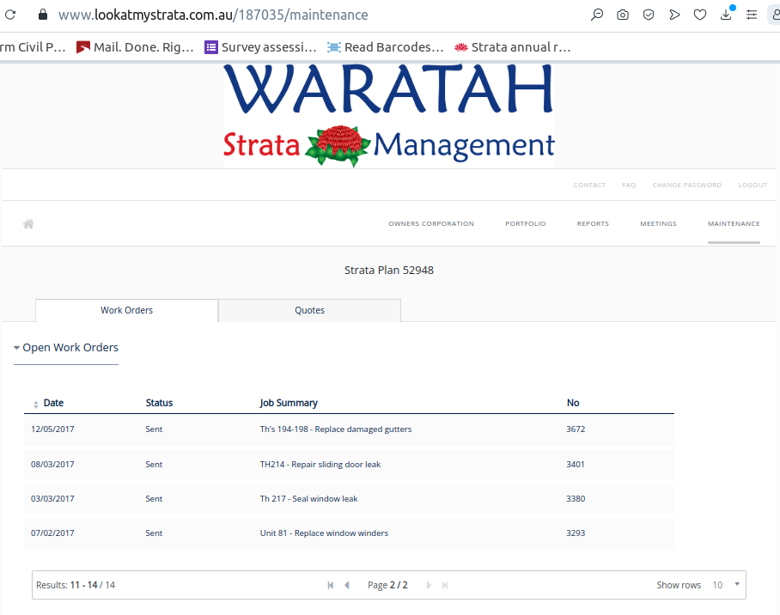The height and width of the screenshot is (615, 780).
Task: Open the Strata annual bookmark
Action: click(513, 47)
